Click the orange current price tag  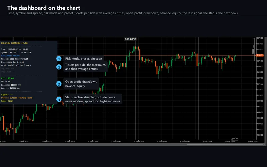pos(260,55)
